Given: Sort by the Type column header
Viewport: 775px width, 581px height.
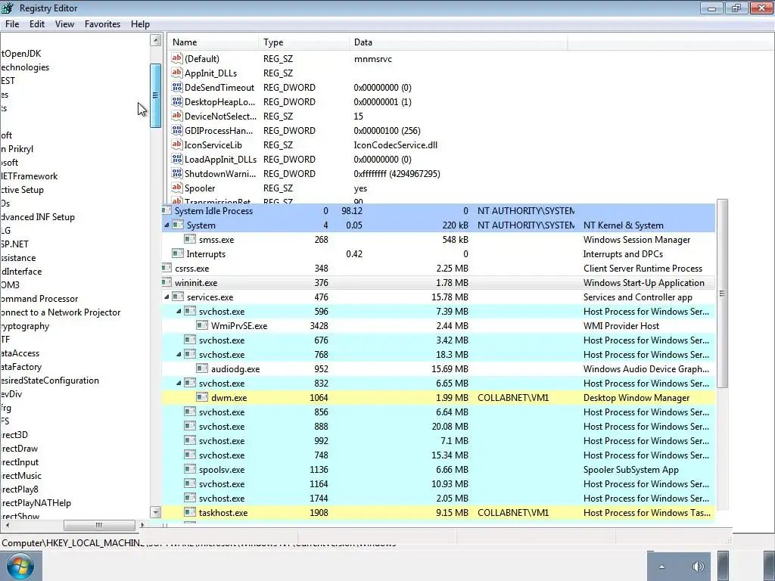Looking at the screenshot, I should tap(303, 42).
